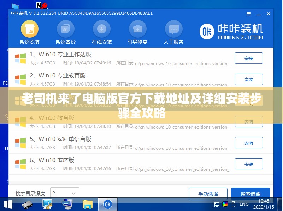Click Windows logo of 专业工作站版 row
Image resolution: width=283 pixels, height=211 pixels.
[x=20, y=58]
